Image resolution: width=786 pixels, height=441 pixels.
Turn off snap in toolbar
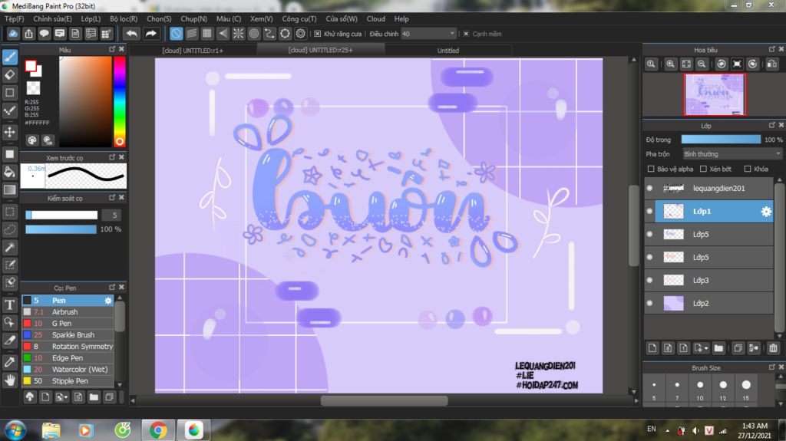coord(176,34)
